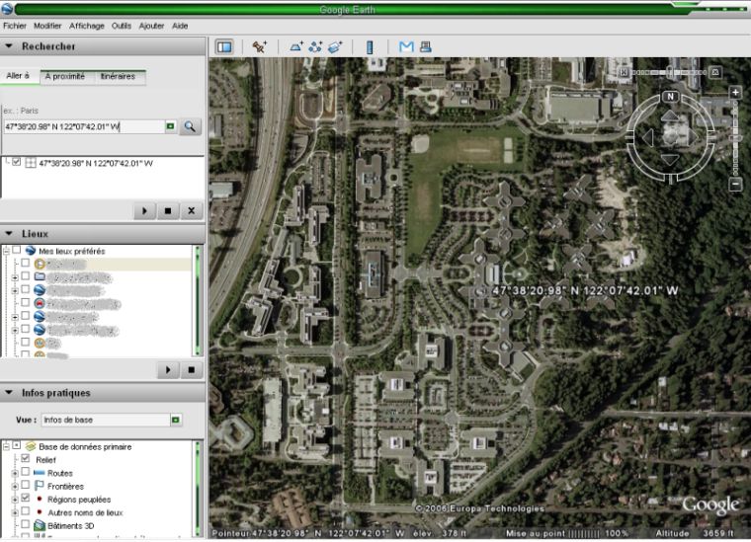
Task: Play the Lieux tour
Action: 168,370
